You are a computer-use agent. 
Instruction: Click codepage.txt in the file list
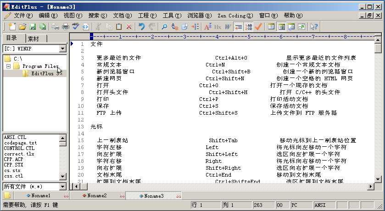coord(20,143)
